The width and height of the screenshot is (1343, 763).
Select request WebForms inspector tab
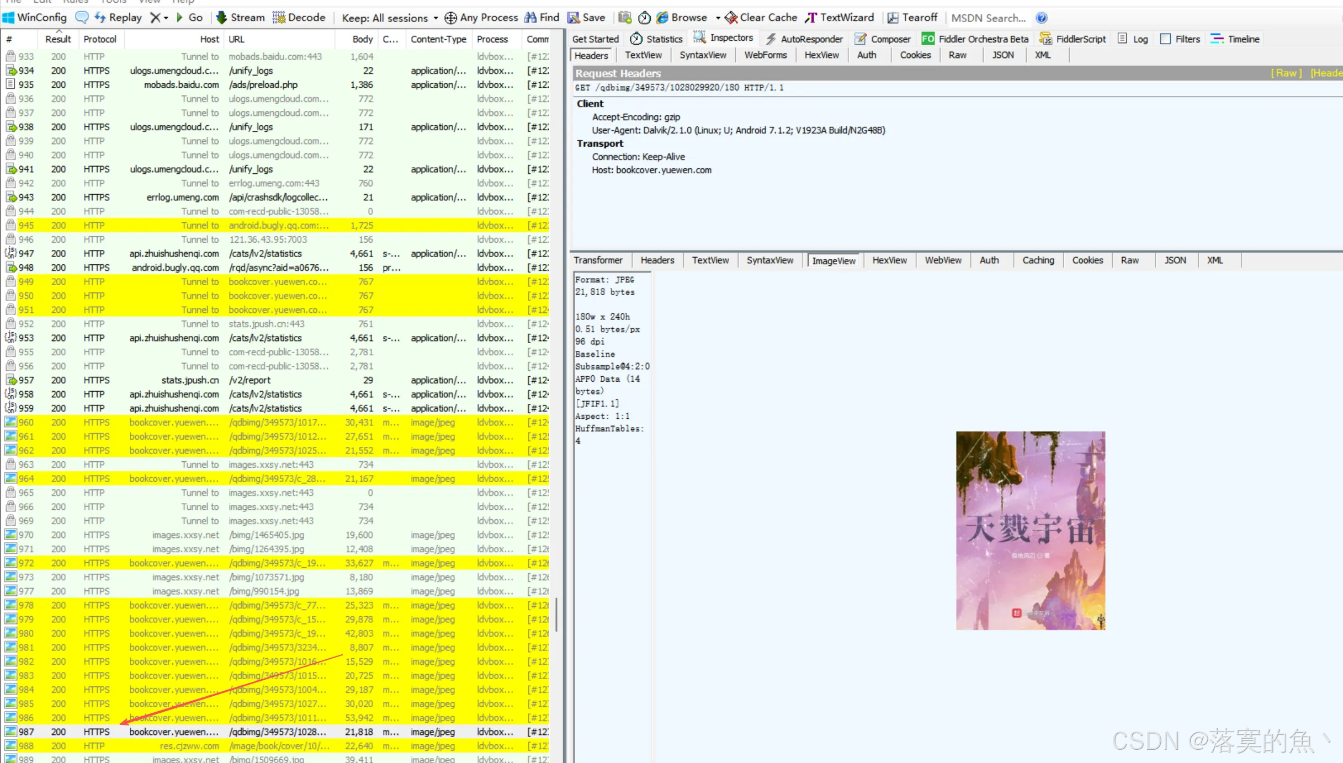(x=765, y=55)
